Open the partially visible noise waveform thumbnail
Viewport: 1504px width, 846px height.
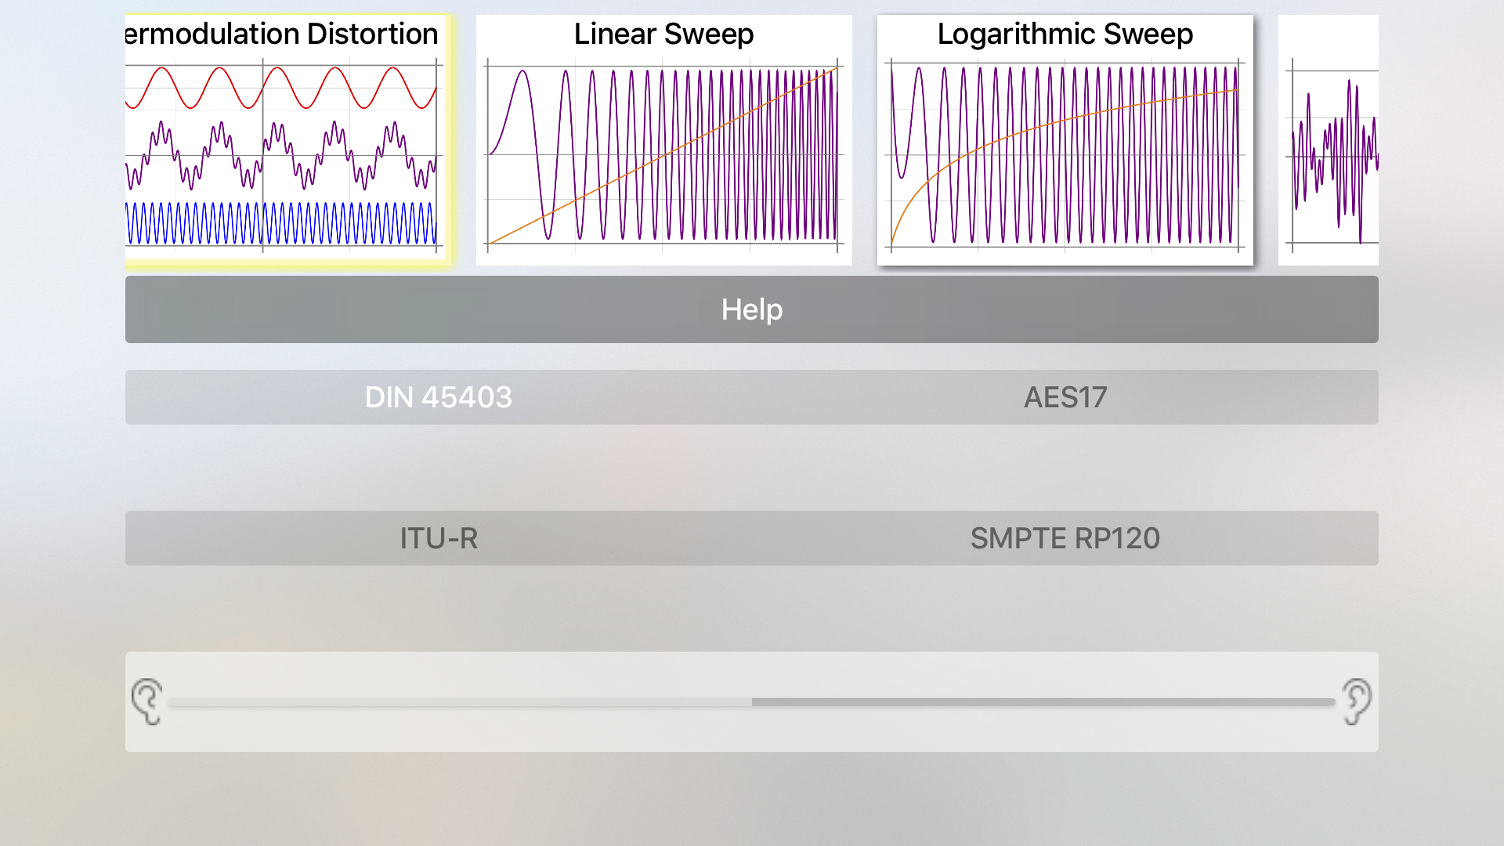point(1328,139)
